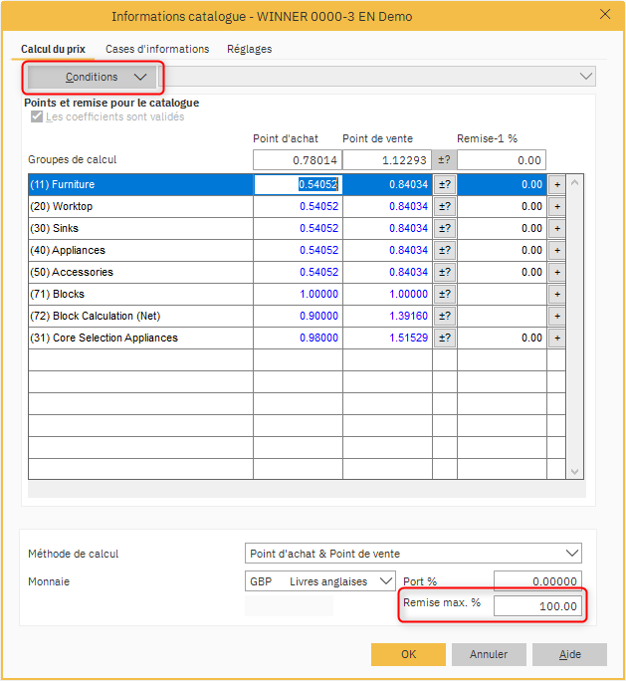Click the ±? icon in the Worktop row
This screenshot has height=681, width=626.
444,206
